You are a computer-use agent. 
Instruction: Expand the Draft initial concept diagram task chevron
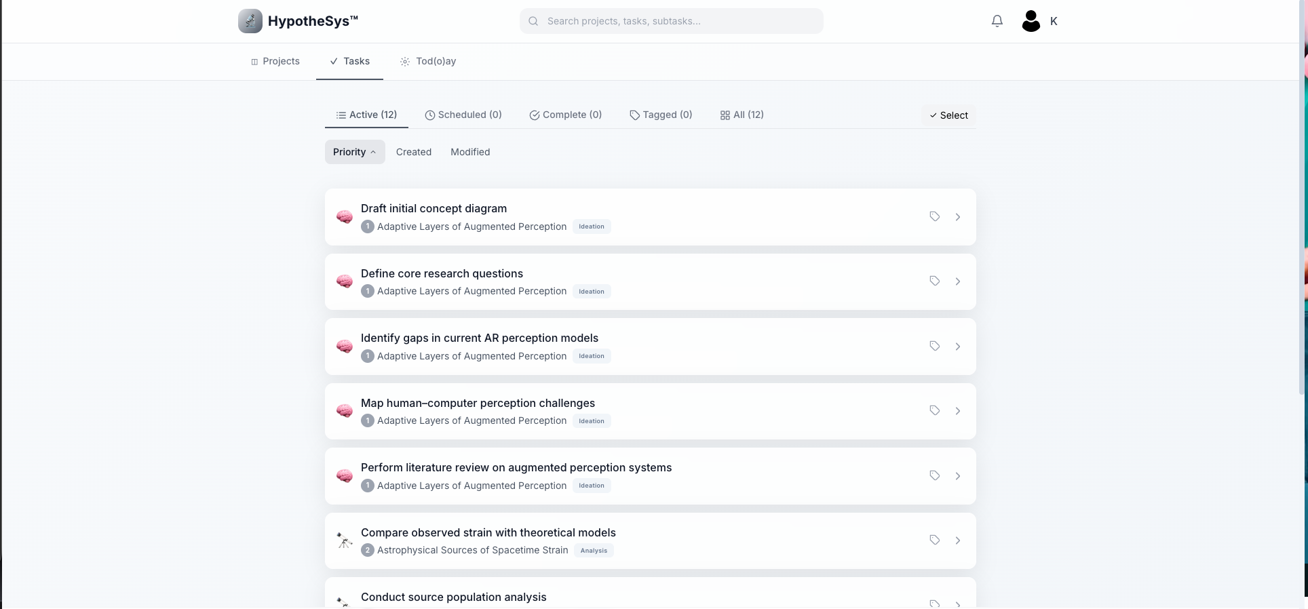958,217
